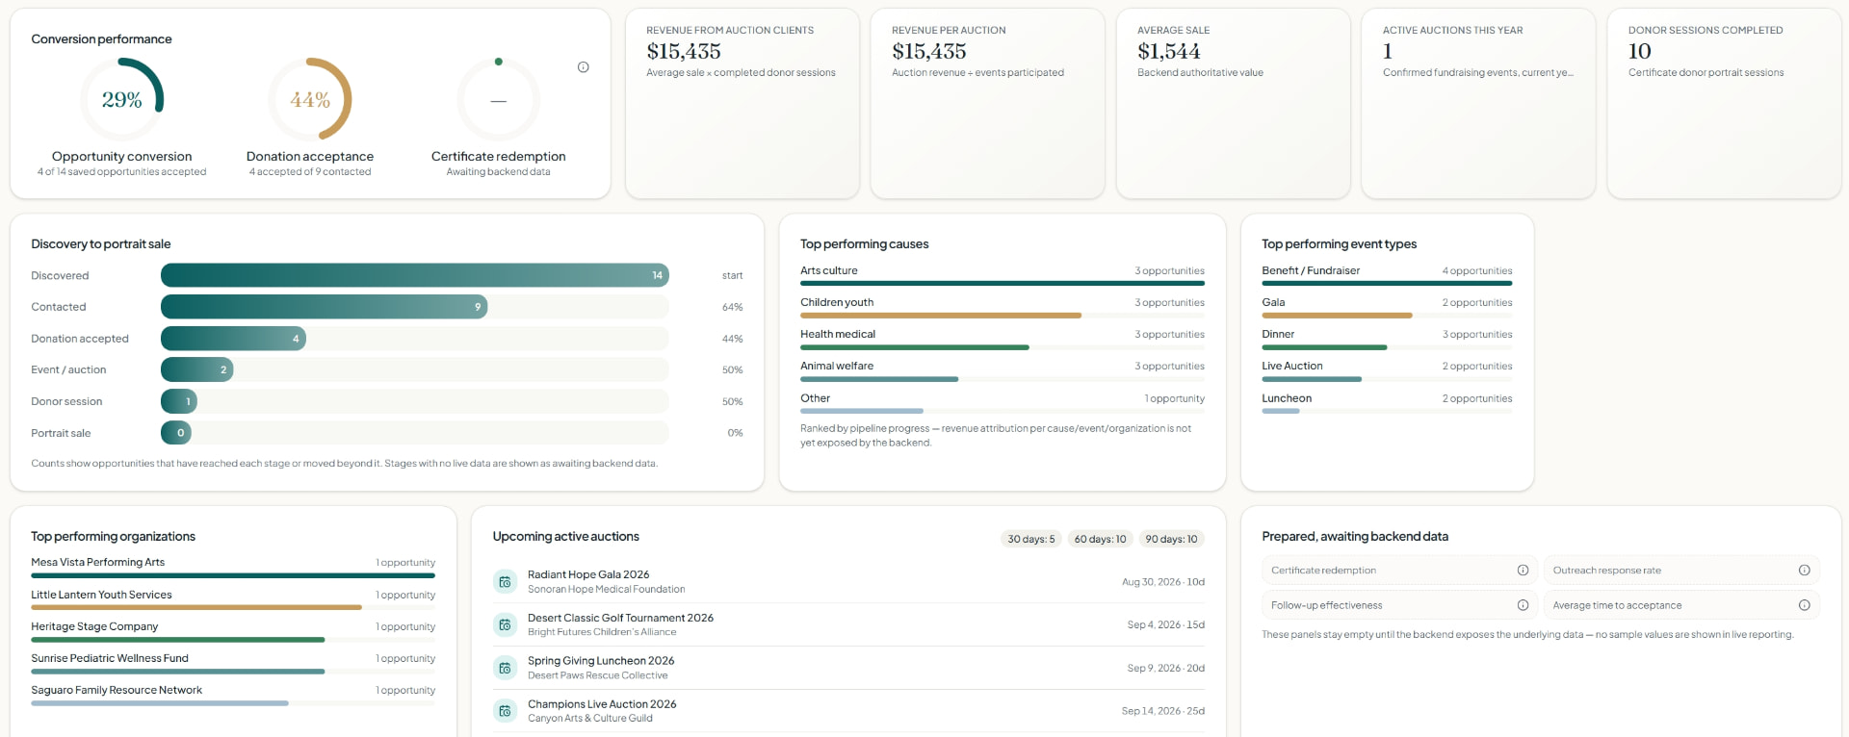The width and height of the screenshot is (1849, 737).
Task: Click the Sonoran Hope Medical Foundation subtitle
Action: point(606,590)
